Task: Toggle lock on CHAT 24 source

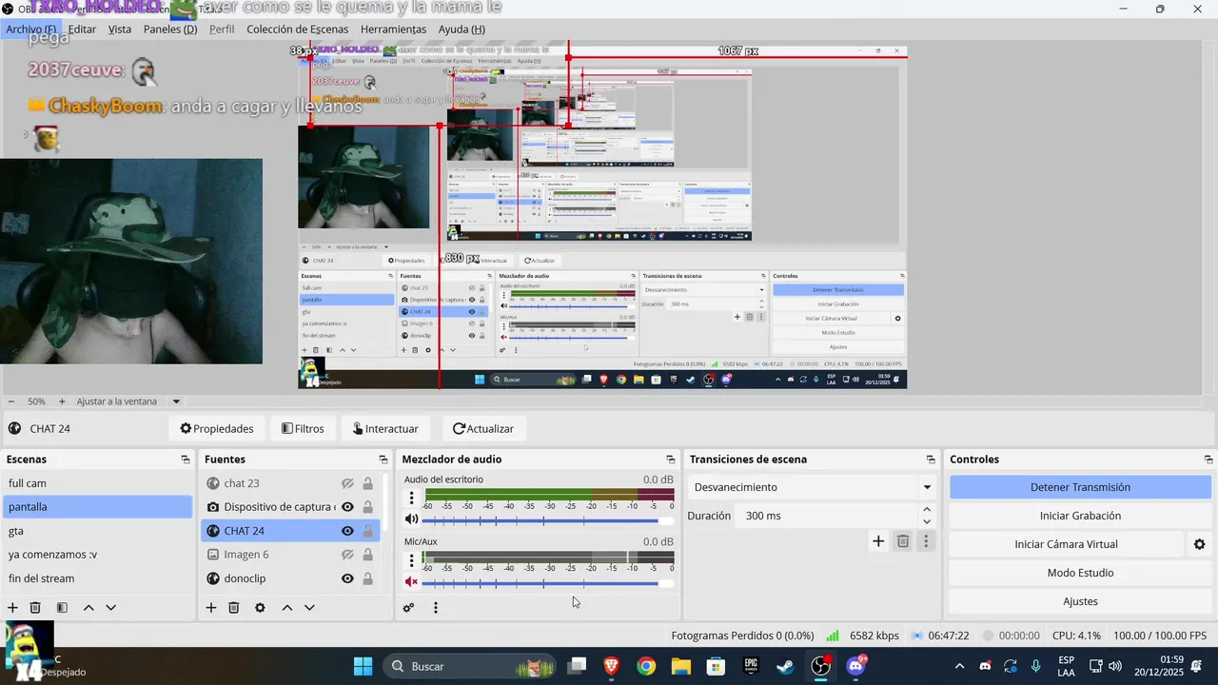Action: [x=367, y=531]
